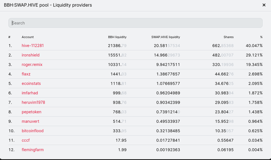Select percentage 2.698%

[x=255, y=74]
